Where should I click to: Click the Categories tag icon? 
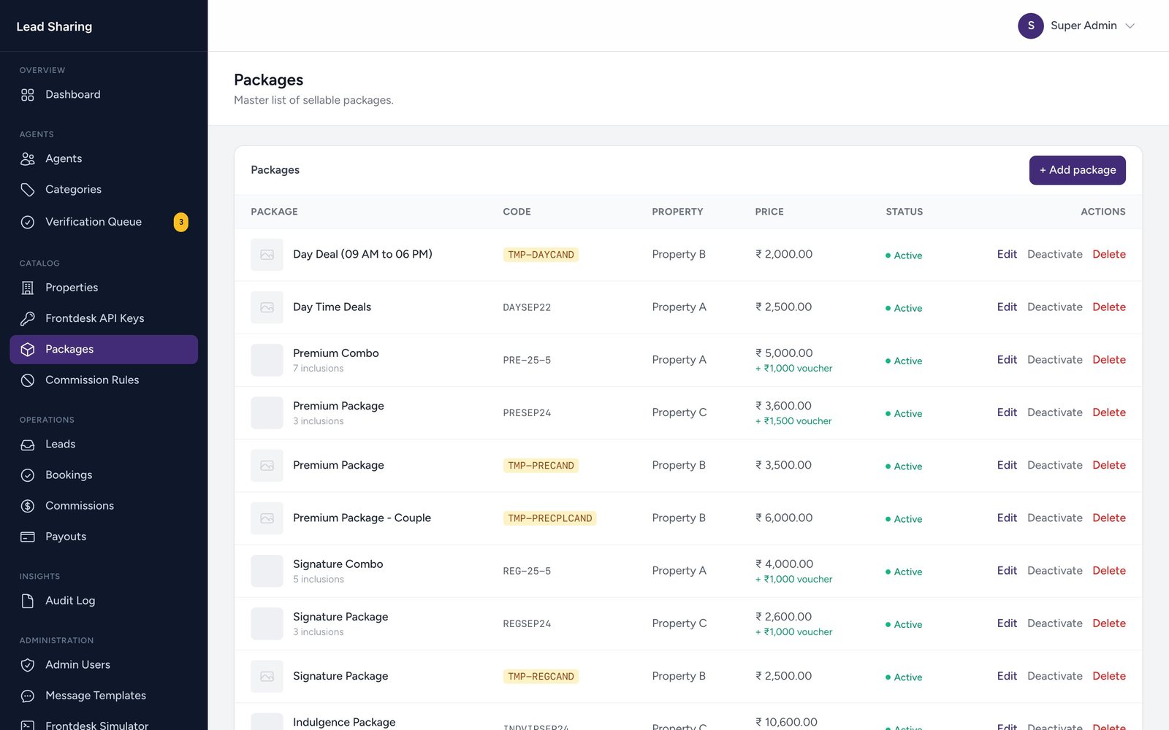[x=28, y=190]
